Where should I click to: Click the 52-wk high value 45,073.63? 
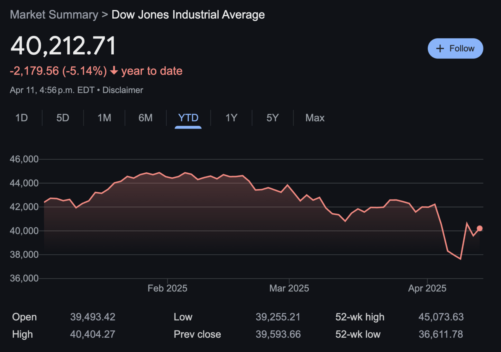(x=441, y=317)
